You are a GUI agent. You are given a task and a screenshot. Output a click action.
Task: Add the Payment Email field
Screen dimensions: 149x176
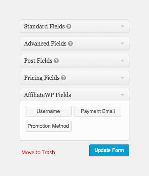coord(98,111)
